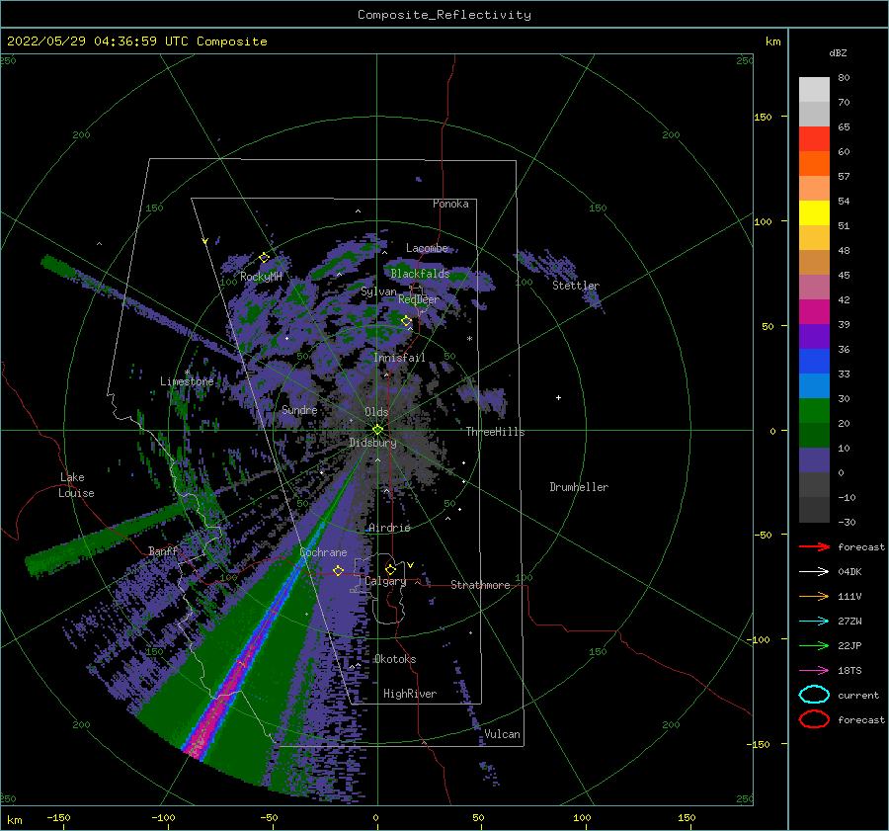Click the dBZ legend heading
Screen dimensions: 889x831
point(838,52)
